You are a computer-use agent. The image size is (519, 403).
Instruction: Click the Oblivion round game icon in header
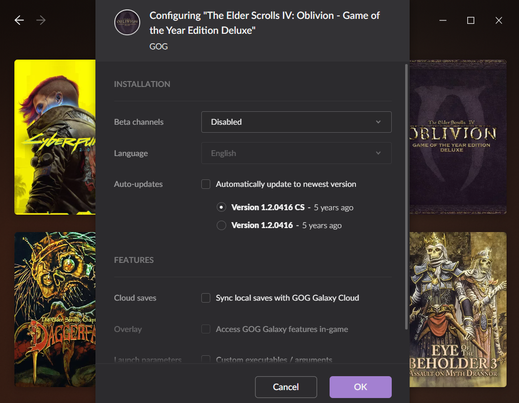(127, 22)
